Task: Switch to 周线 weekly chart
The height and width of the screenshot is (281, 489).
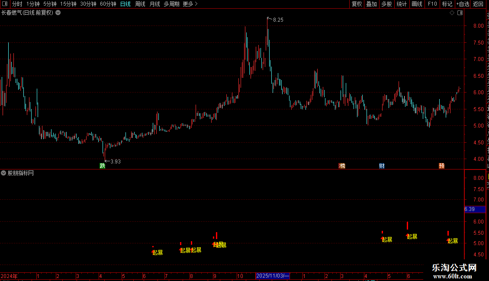Action: (x=140, y=4)
